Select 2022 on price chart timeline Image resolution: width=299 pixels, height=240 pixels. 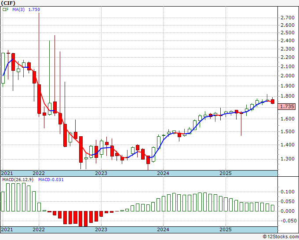click(39, 173)
